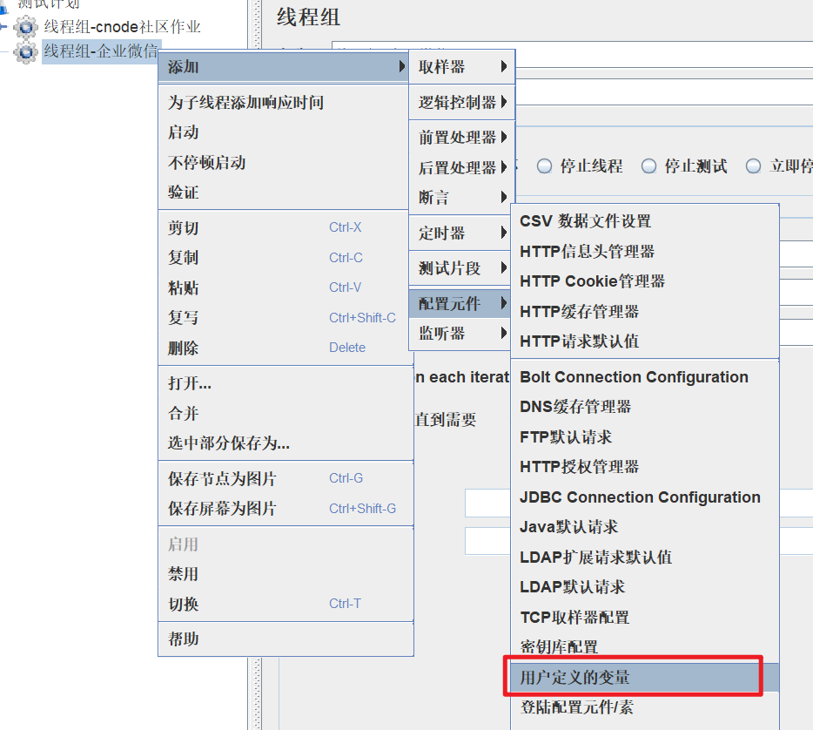Click 粘贴 menu entry

tap(283, 287)
